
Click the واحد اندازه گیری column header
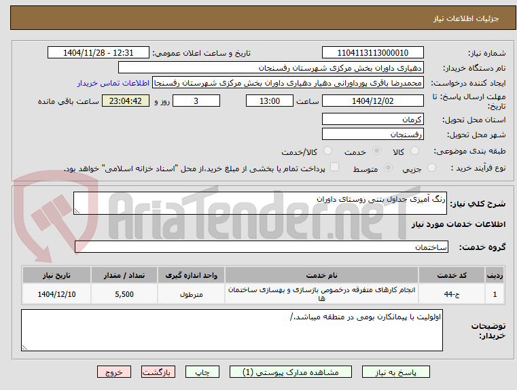click(191, 275)
